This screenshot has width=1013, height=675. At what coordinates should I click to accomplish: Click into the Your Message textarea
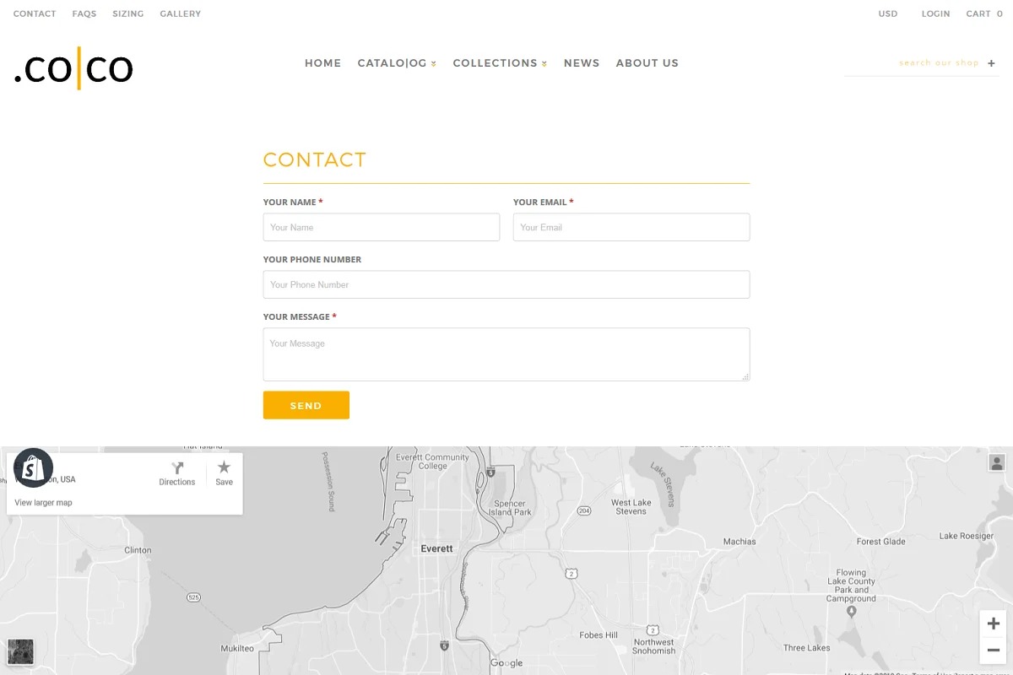506,354
